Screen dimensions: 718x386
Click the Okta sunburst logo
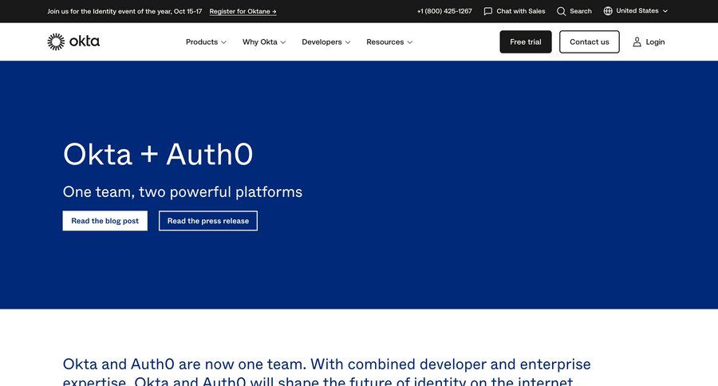pyautogui.click(x=56, y=41)
